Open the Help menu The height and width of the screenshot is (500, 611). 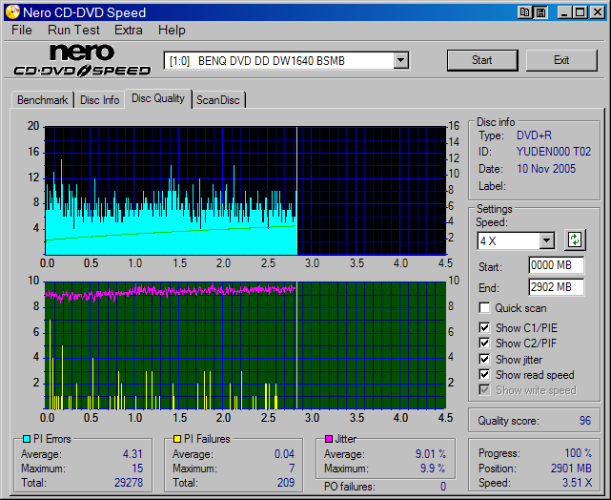pyautogui.click(x=172, y=30)
